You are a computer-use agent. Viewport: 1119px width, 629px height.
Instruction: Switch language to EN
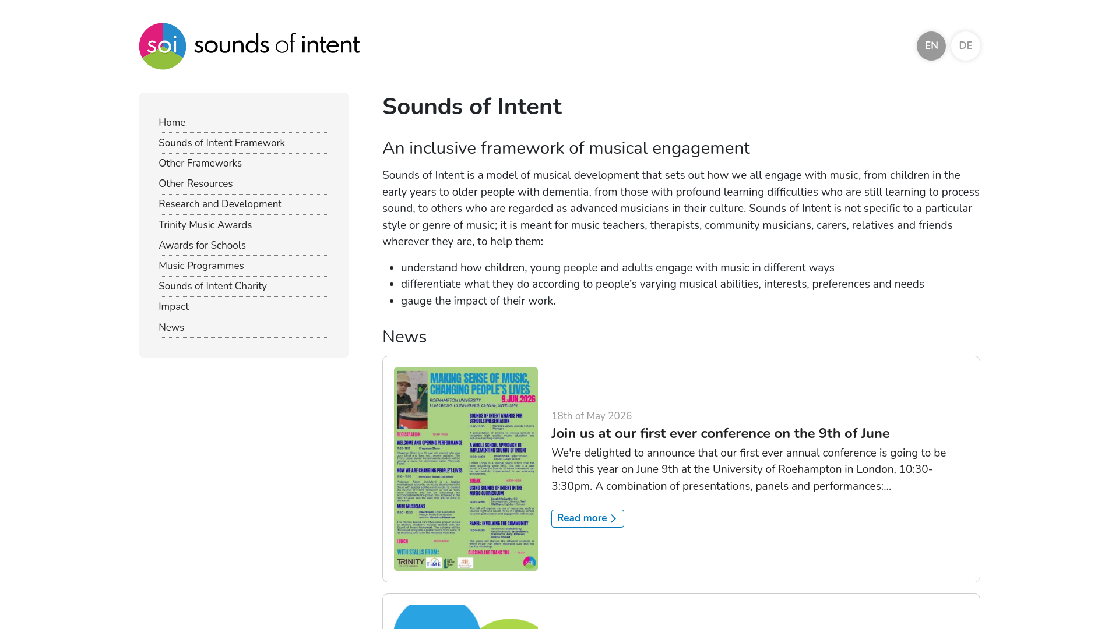point(931,46)
